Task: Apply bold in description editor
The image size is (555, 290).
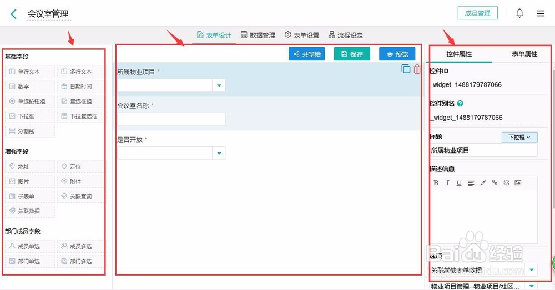Action: 436,183
